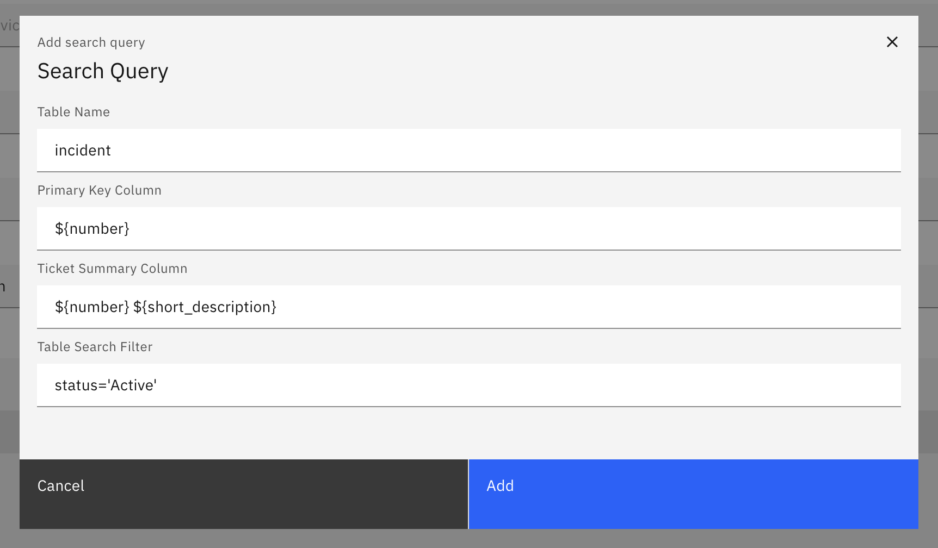Viewport: 938px width, 548px height.
Task: Click the Table Search Filter label
Action: pos(95,347)
